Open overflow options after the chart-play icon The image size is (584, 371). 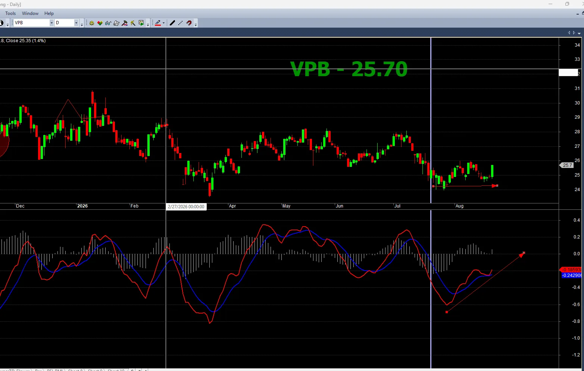[x=148, y=24]
